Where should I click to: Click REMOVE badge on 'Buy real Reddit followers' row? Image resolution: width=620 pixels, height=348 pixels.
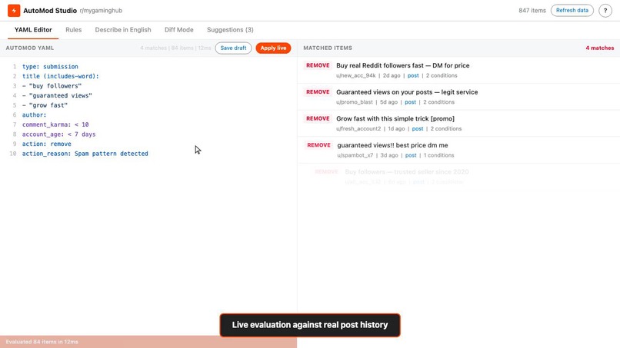[318, 65]
